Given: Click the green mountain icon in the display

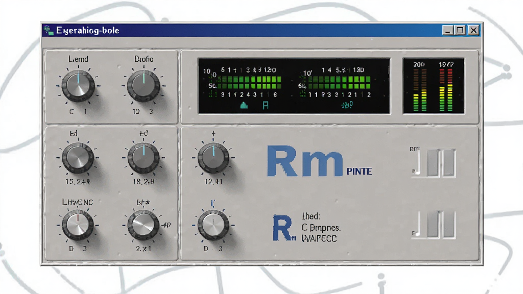Looking at the screenshot, I should (x=244, y=105).
